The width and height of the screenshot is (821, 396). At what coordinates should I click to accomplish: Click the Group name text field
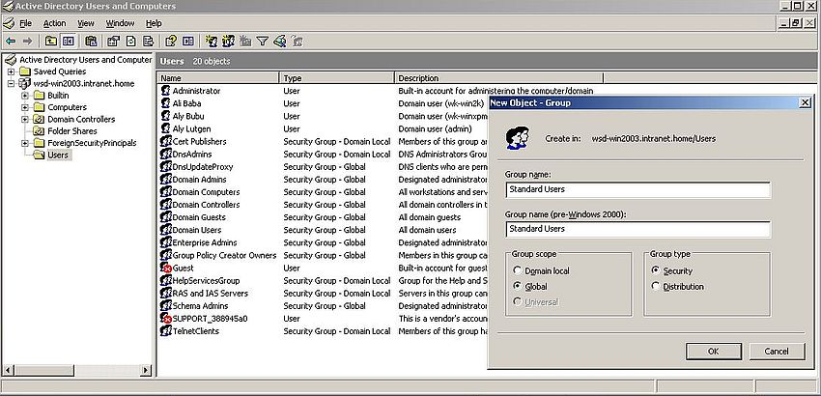pyautogui.click(x=637, y=190)
